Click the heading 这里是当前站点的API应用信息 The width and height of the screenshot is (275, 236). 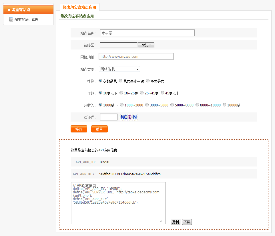[x=94, y=150]
